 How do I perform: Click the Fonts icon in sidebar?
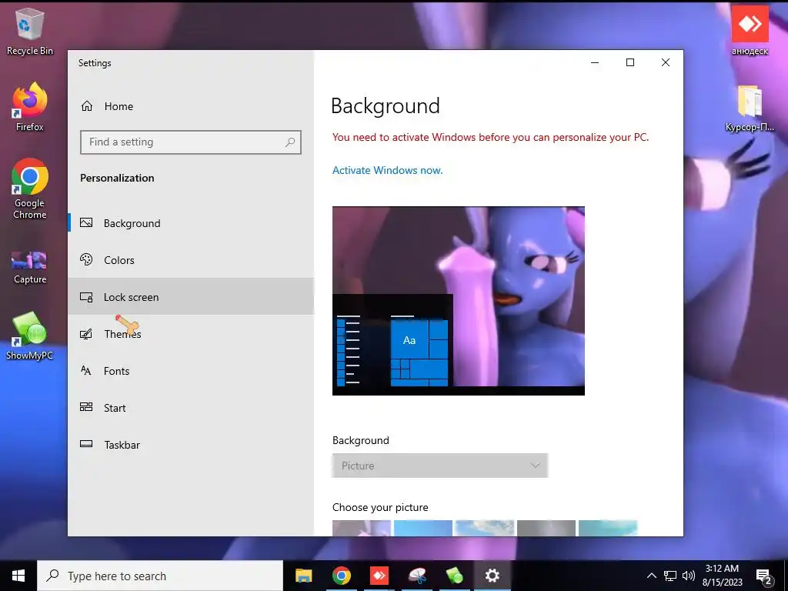86,370
